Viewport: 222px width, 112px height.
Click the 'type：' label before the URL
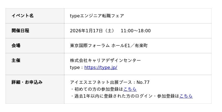(x=77, y=68)
